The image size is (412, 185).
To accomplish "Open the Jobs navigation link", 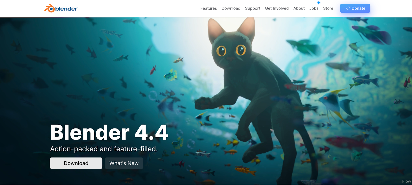I will pos(314,8).
